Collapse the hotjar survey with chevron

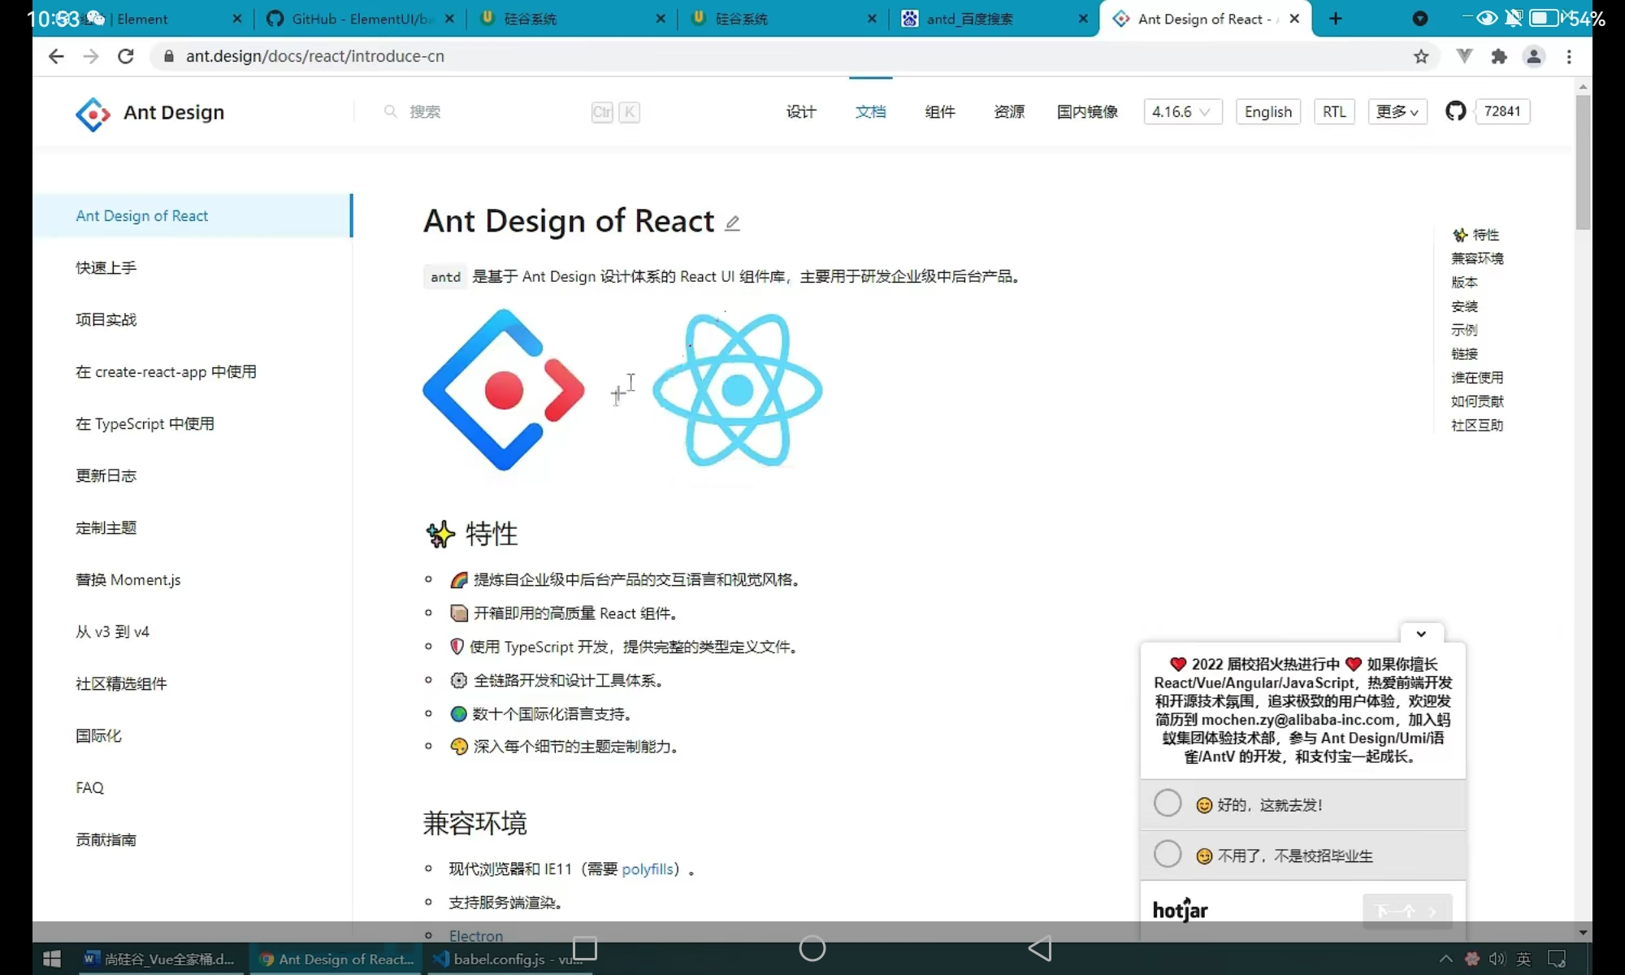click(1421, 634)
